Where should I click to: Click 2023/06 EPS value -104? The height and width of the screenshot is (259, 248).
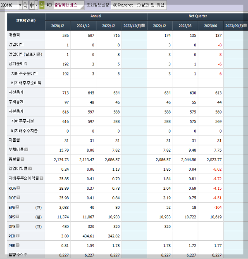click(x=218, y=208)
